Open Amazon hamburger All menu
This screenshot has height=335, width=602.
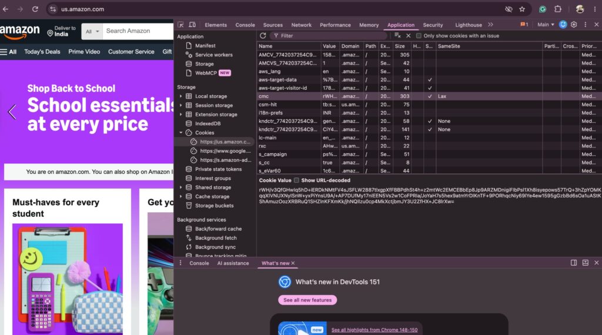(8, 52)
